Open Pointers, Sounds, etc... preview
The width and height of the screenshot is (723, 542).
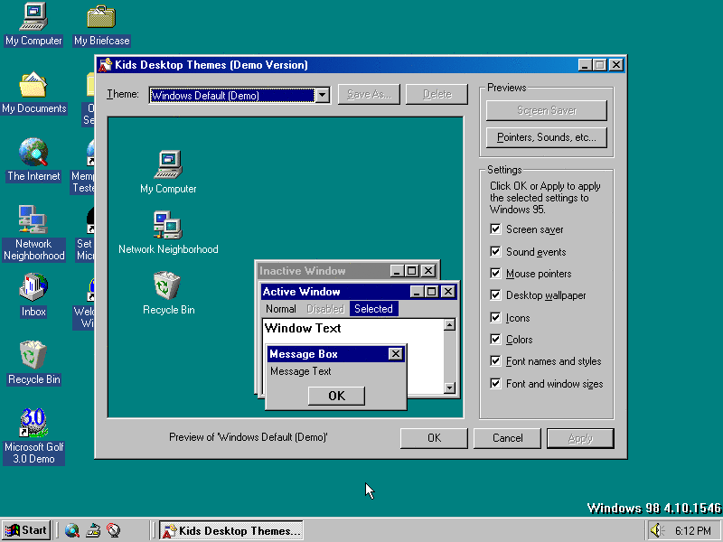(x=547, y=137)
